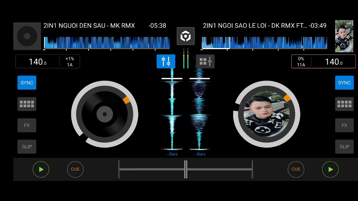
Task: Open left deck pitch +1% key 1A
Action: (70, 62)
